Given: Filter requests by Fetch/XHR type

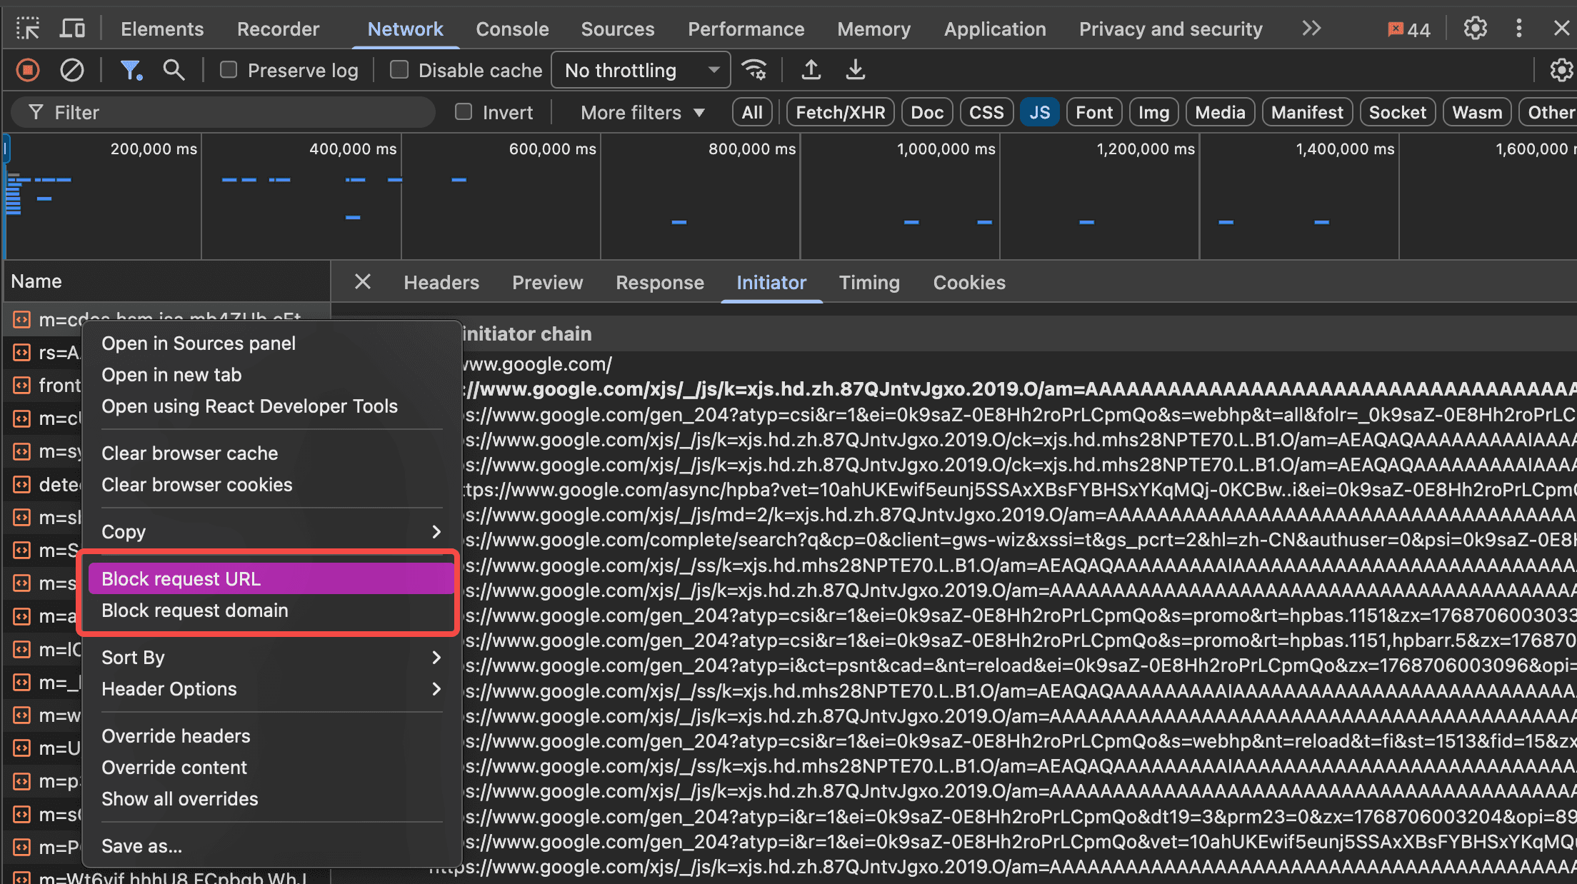Looking at the screenshot, I should point(839,111).
